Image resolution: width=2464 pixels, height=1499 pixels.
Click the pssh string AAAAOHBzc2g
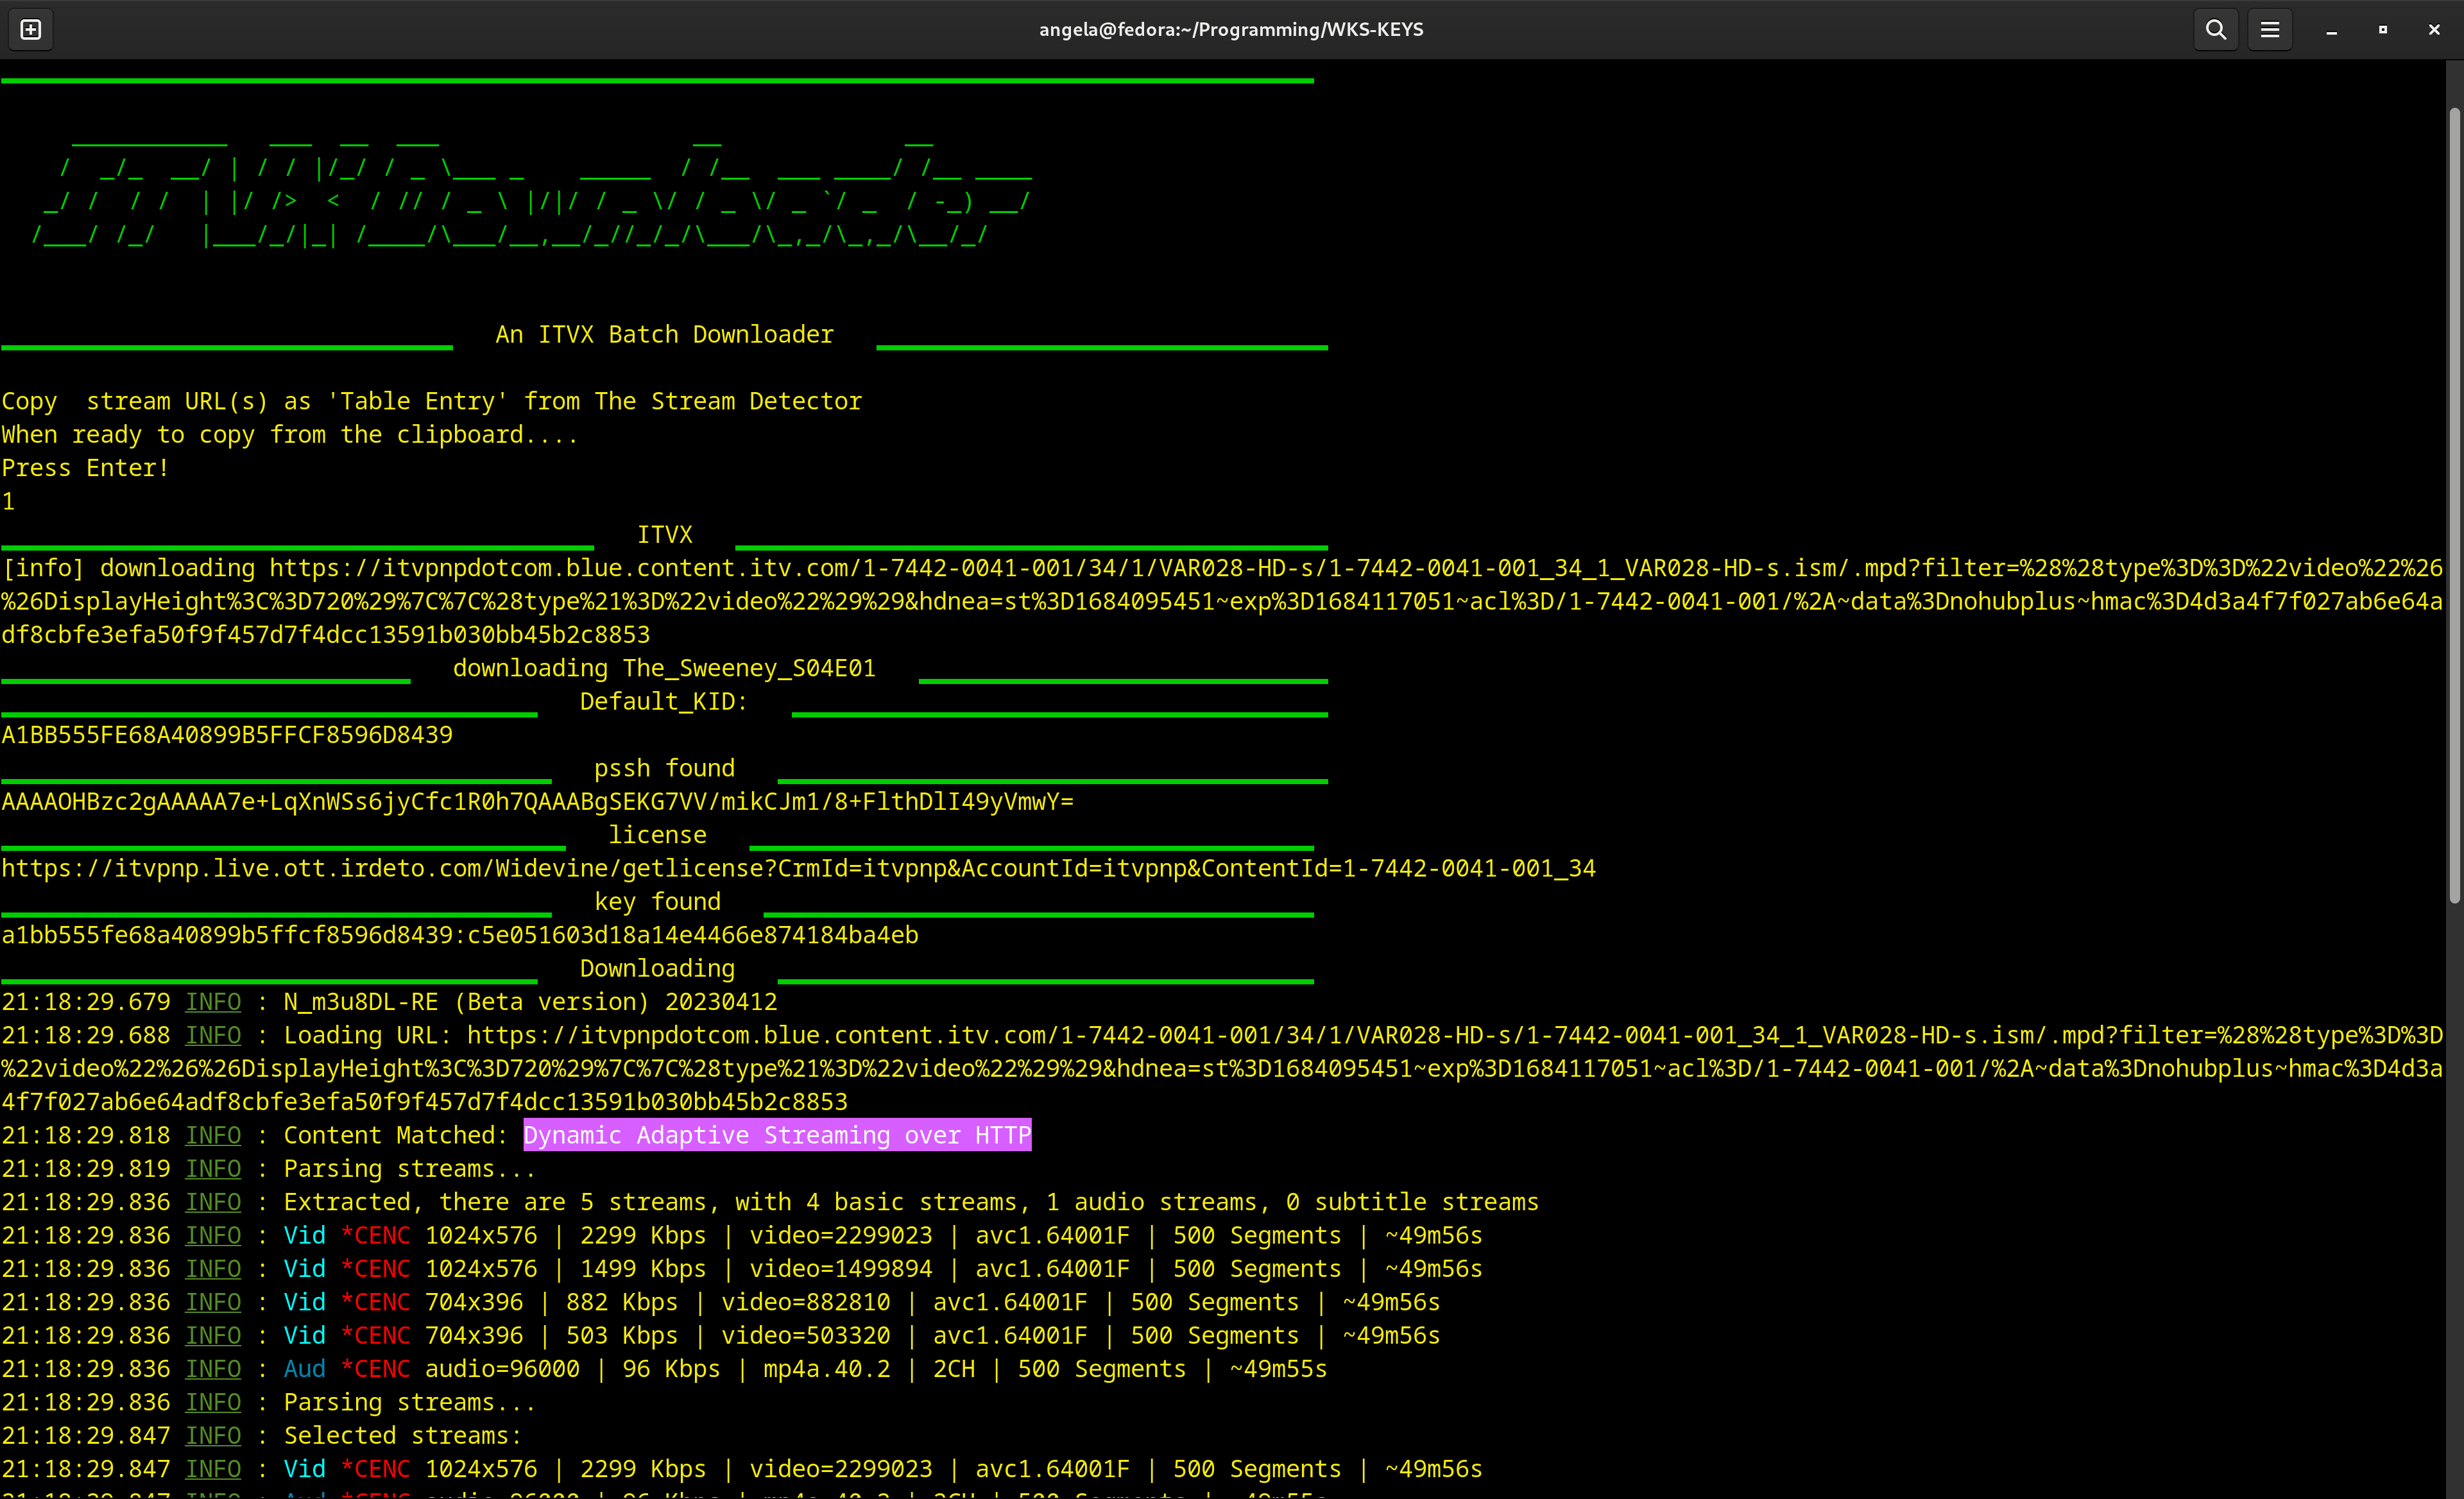pyautogui.click(x=537, y=802)
